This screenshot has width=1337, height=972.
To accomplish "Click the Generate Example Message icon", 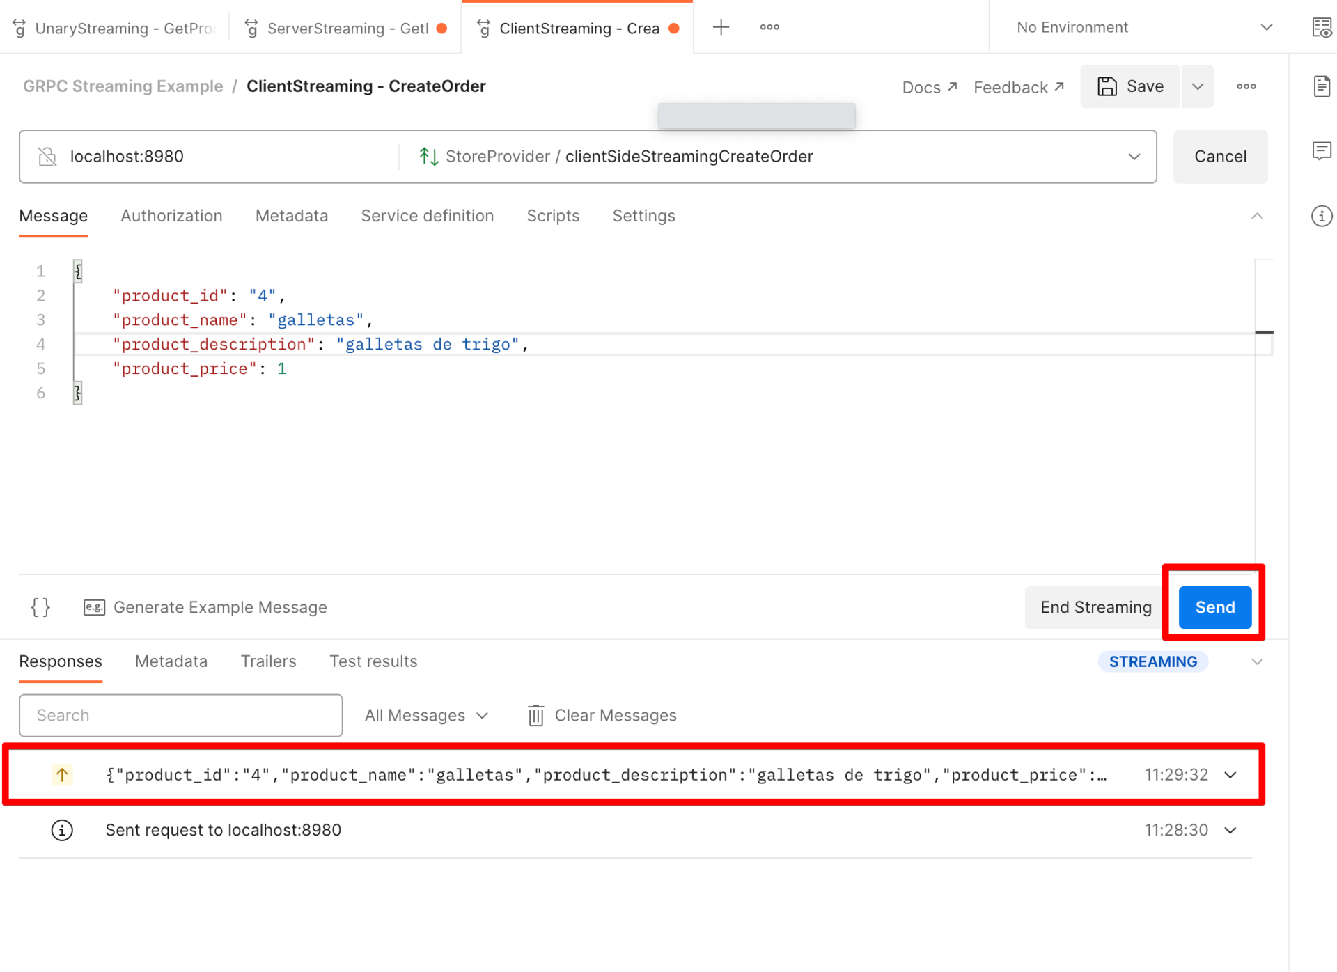I will pyautogui.click(x=94, y=606).
